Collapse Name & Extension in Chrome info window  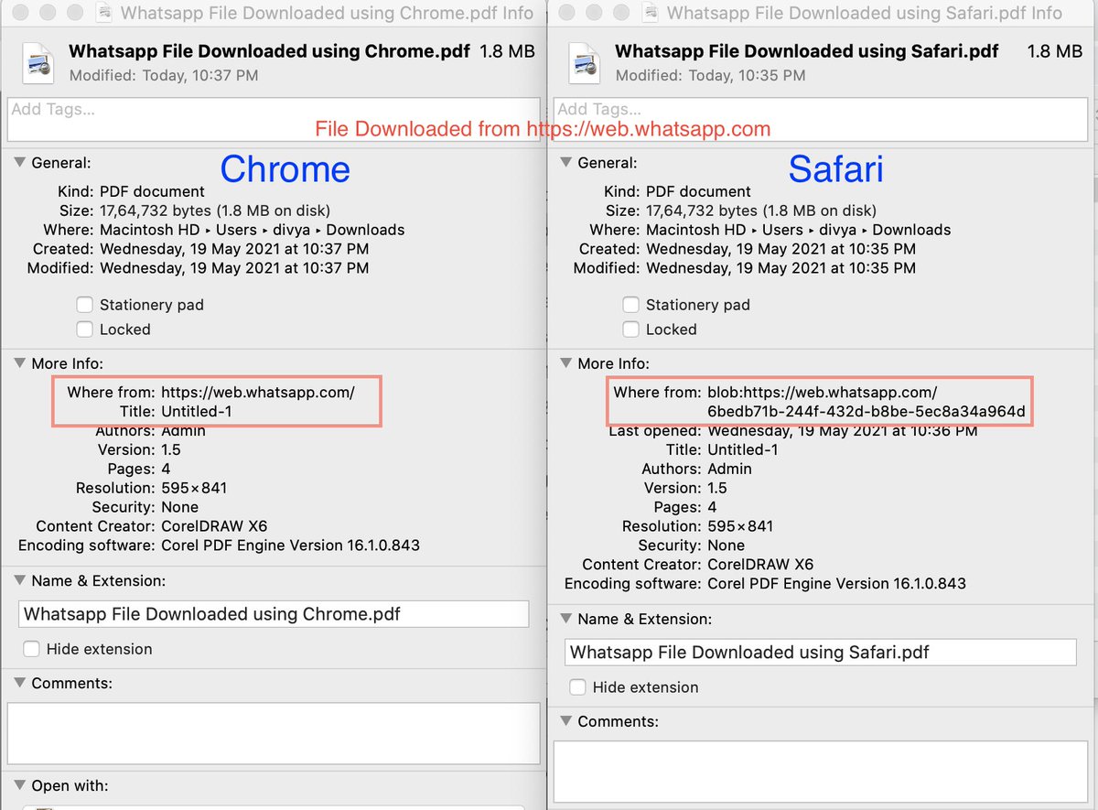click(x=19, y=581)
